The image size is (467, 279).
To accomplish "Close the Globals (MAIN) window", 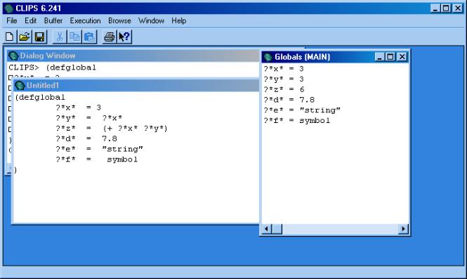I will tap(402, 57).
